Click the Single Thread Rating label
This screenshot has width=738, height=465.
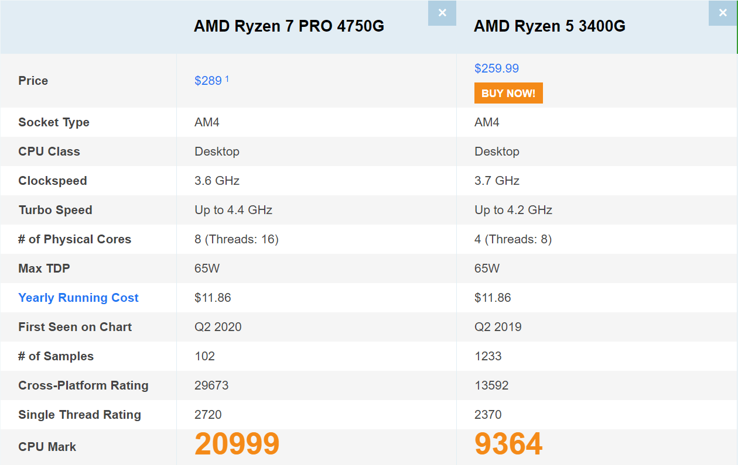pyautogui.click(x=80, y=415)
